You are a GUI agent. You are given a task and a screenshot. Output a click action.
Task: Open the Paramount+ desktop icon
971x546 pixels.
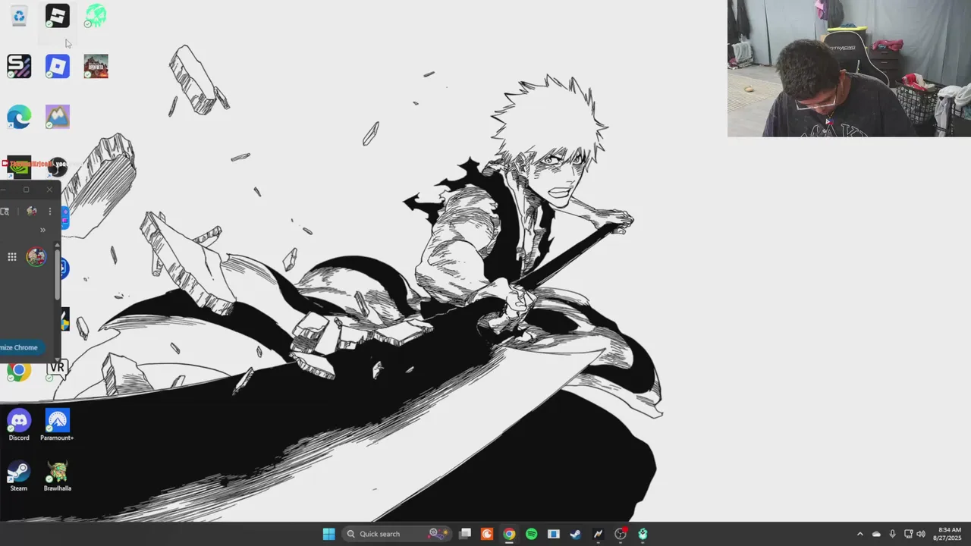(x=58, y=425)
